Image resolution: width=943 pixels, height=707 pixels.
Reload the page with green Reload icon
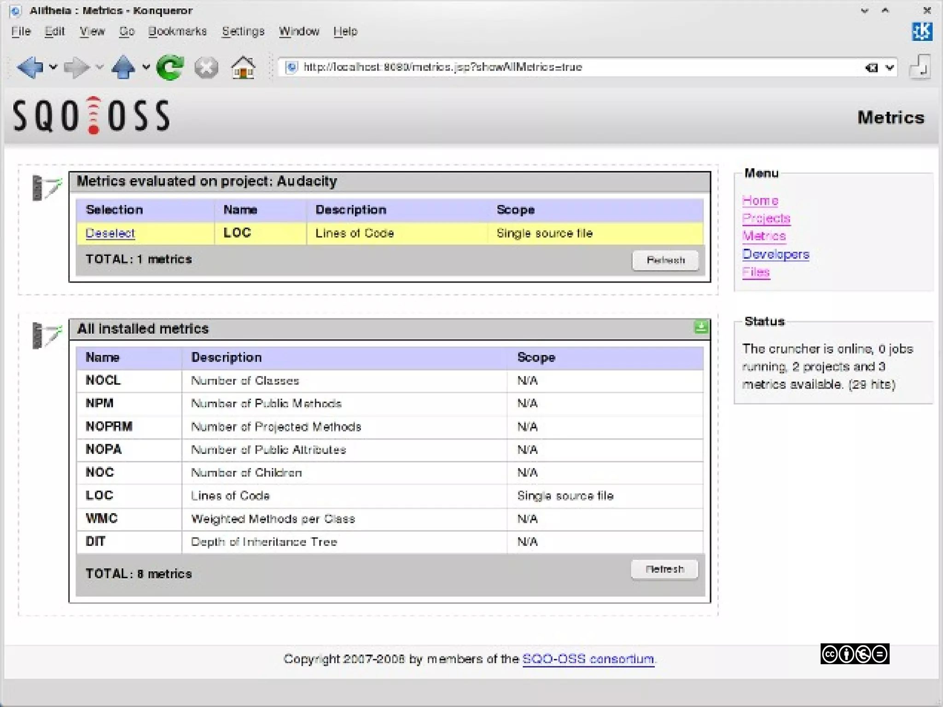click(x=170, y=68)
